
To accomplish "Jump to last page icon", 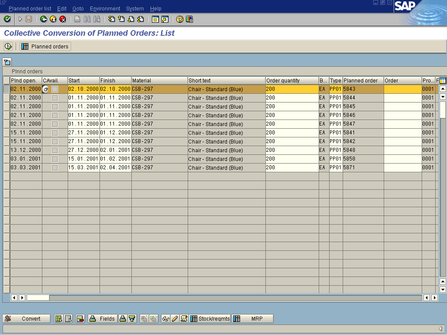I will coord(141,19).
